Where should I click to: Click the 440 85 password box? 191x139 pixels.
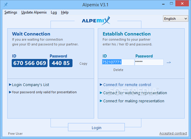tap(61, 63)
